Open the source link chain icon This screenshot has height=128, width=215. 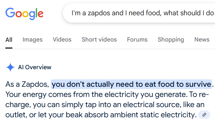[x=204, y=115]
